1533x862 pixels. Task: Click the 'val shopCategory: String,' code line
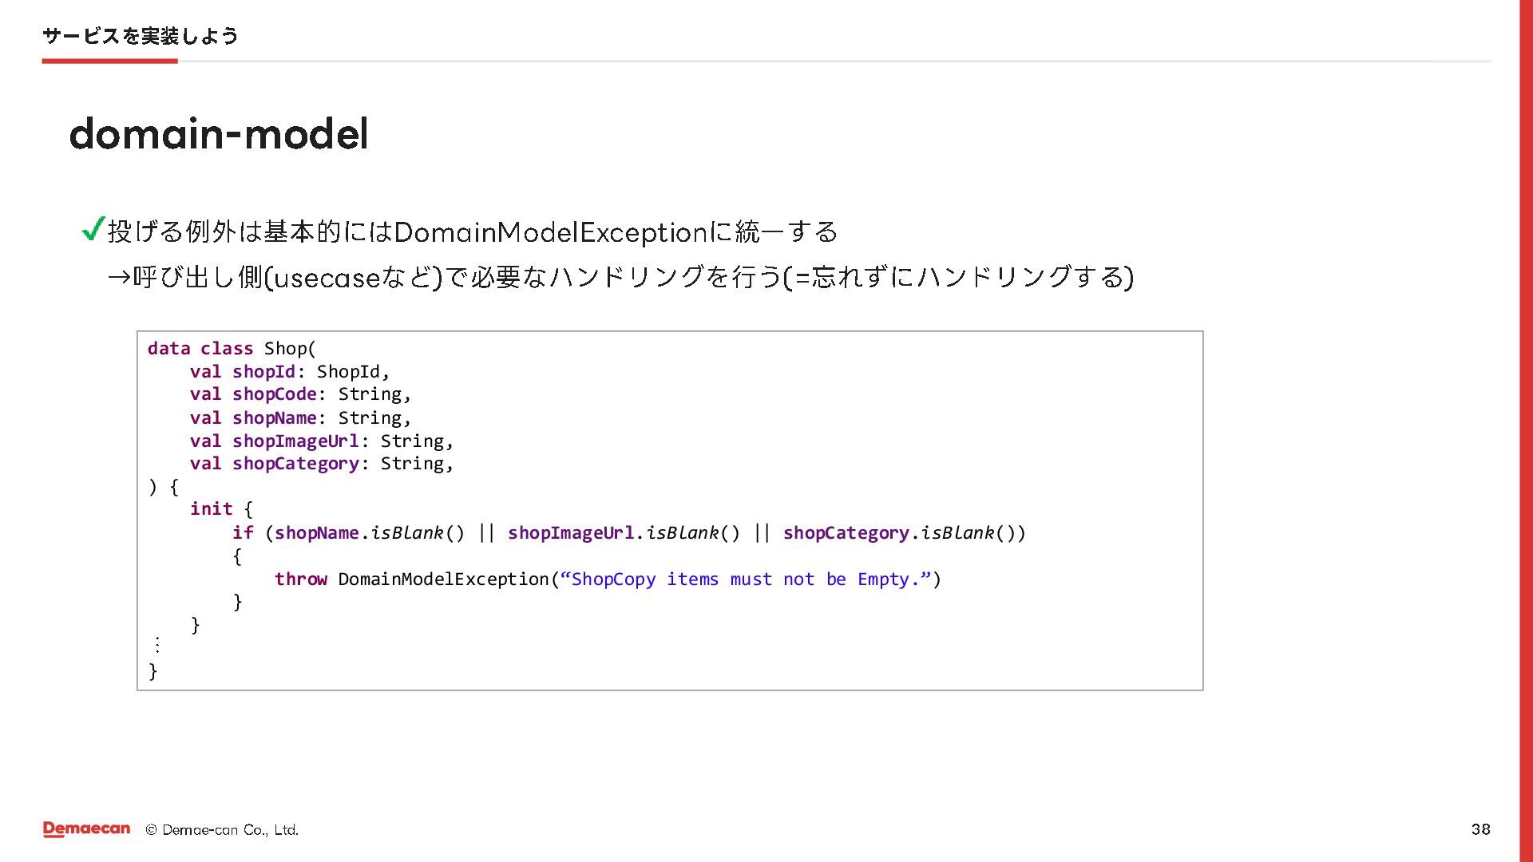(x=321, y=464)
